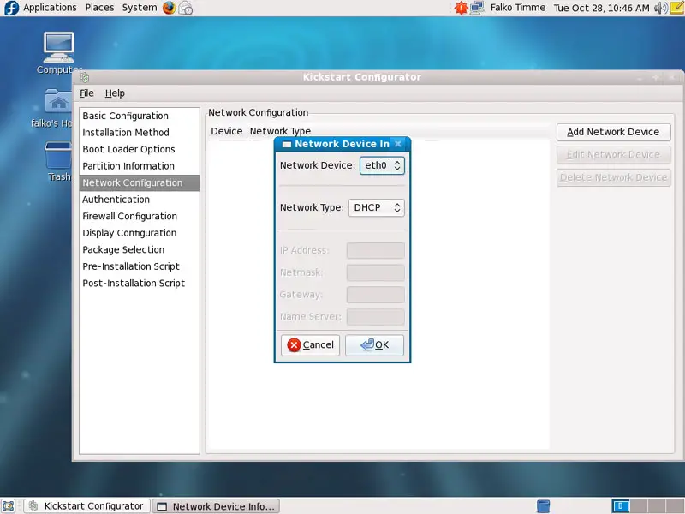The height and width of the screenshot is (514, 685).
Task: Open the Network Device eth0 dropdown
Action: (x=382, y=165)
